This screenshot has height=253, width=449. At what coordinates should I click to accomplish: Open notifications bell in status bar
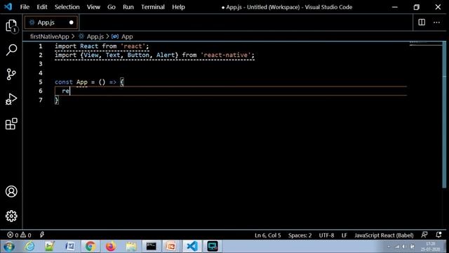click(x=438, y=235)
